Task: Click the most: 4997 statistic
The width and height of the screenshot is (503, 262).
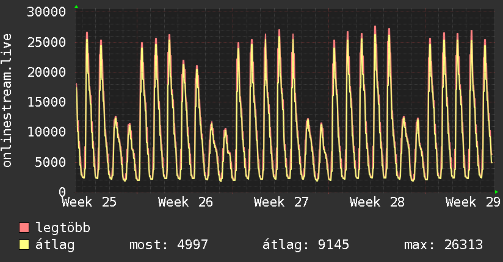Action: (x=168, y=245)
